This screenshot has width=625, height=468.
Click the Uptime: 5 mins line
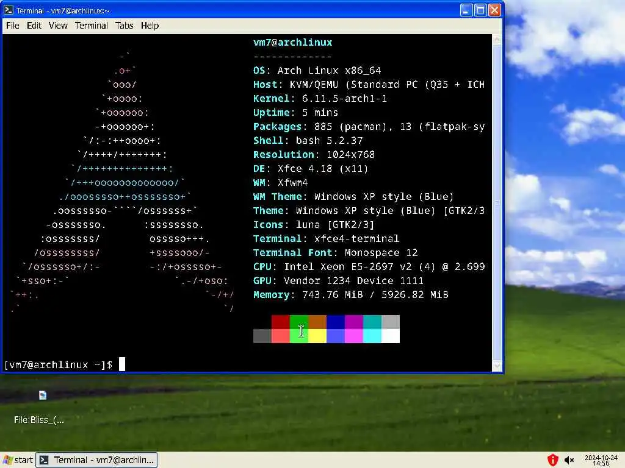pyautogui.click(x=296, y=113)
